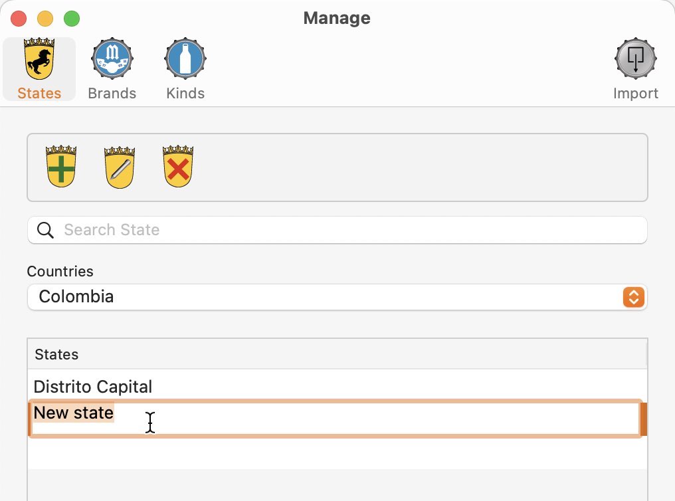Click the orange dropdown arrows button
Image resolution: width=675 pixels, height=501 pixels.
coord(633,297)
